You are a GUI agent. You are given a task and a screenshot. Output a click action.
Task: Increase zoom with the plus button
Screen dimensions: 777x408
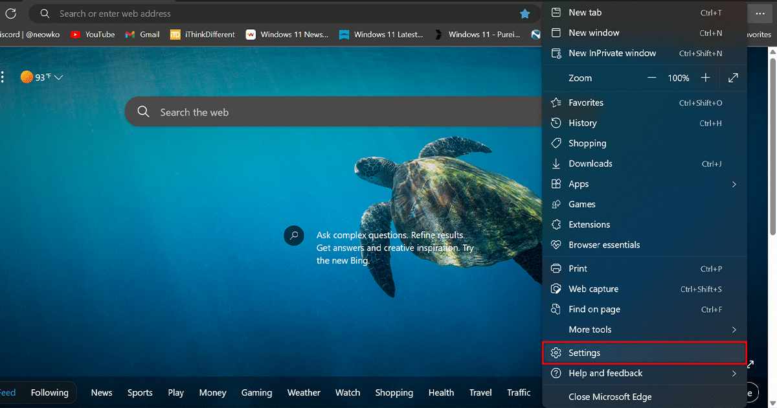[x=705, y=78]
